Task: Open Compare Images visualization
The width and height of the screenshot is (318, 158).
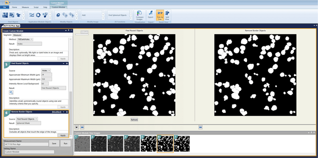Action: (x=139, y=15)
